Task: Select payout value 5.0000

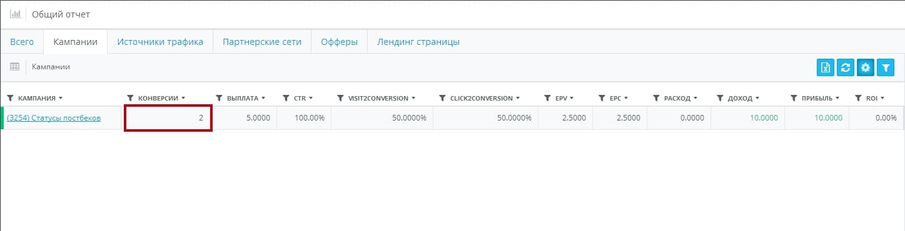Action: click(258, 118)
